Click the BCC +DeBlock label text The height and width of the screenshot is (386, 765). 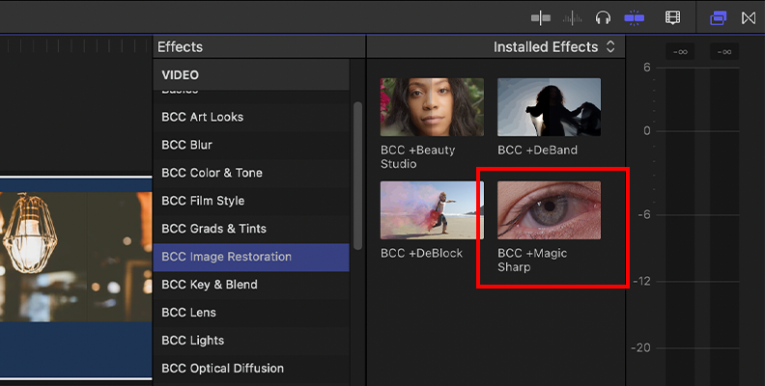[x=421, y=254]
